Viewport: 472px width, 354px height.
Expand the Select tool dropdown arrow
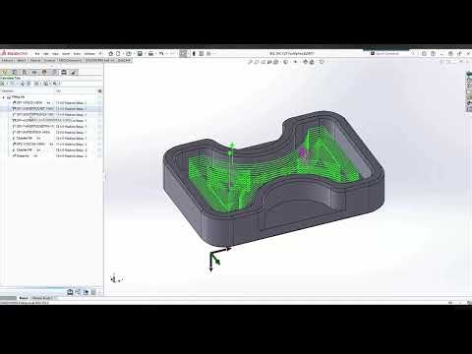click(189, 53)
